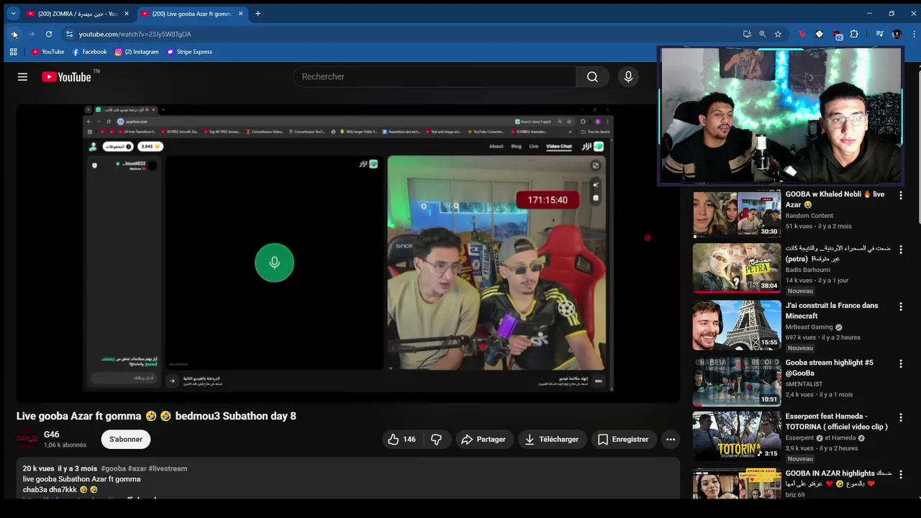
Task: Save video with the Enregistrer button
Action: pyautogui.click(x=623, y=440)
